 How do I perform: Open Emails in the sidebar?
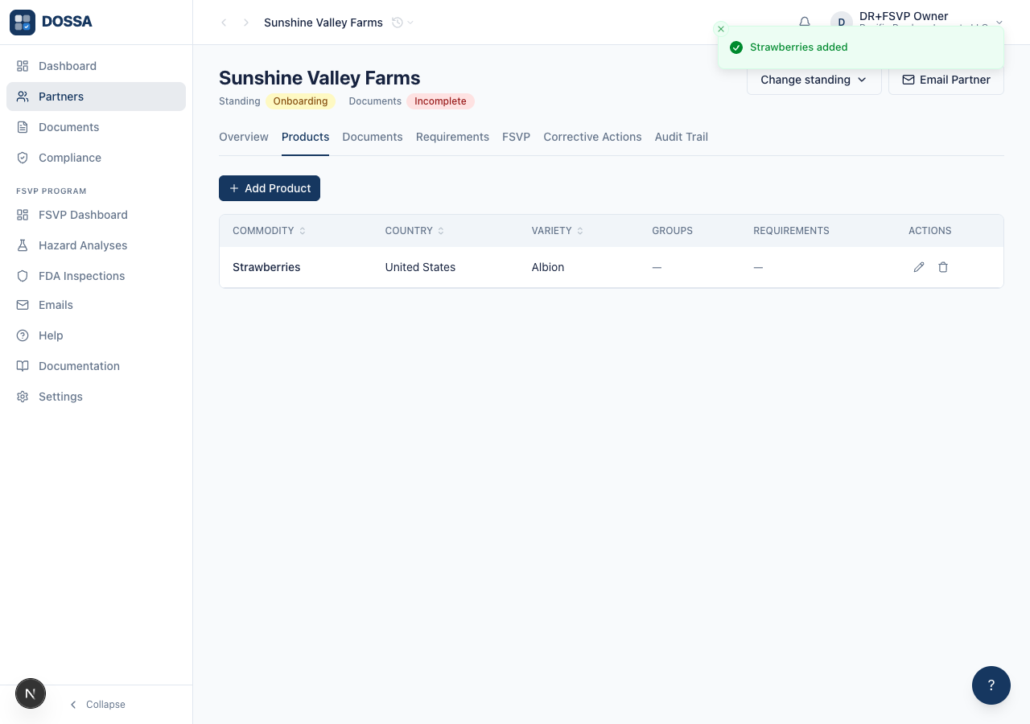click(x=96, y=305)
